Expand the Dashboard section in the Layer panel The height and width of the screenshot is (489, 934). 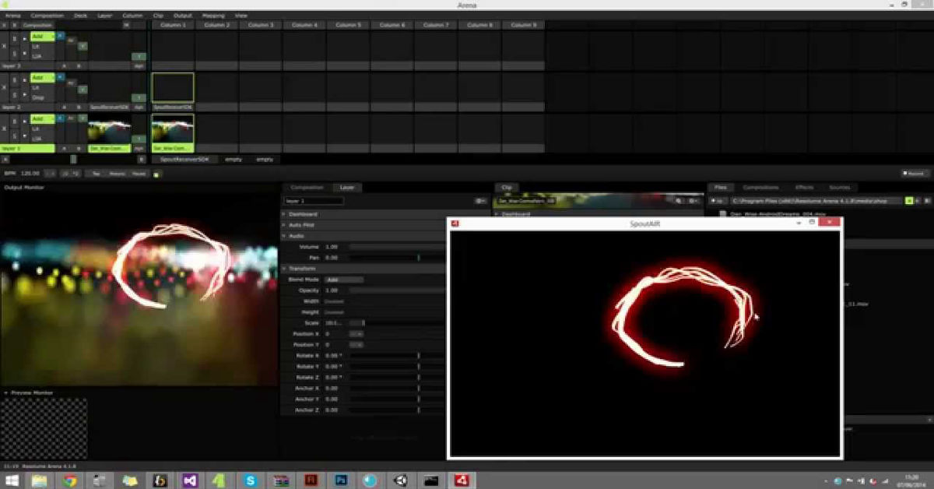click(302, 213)
